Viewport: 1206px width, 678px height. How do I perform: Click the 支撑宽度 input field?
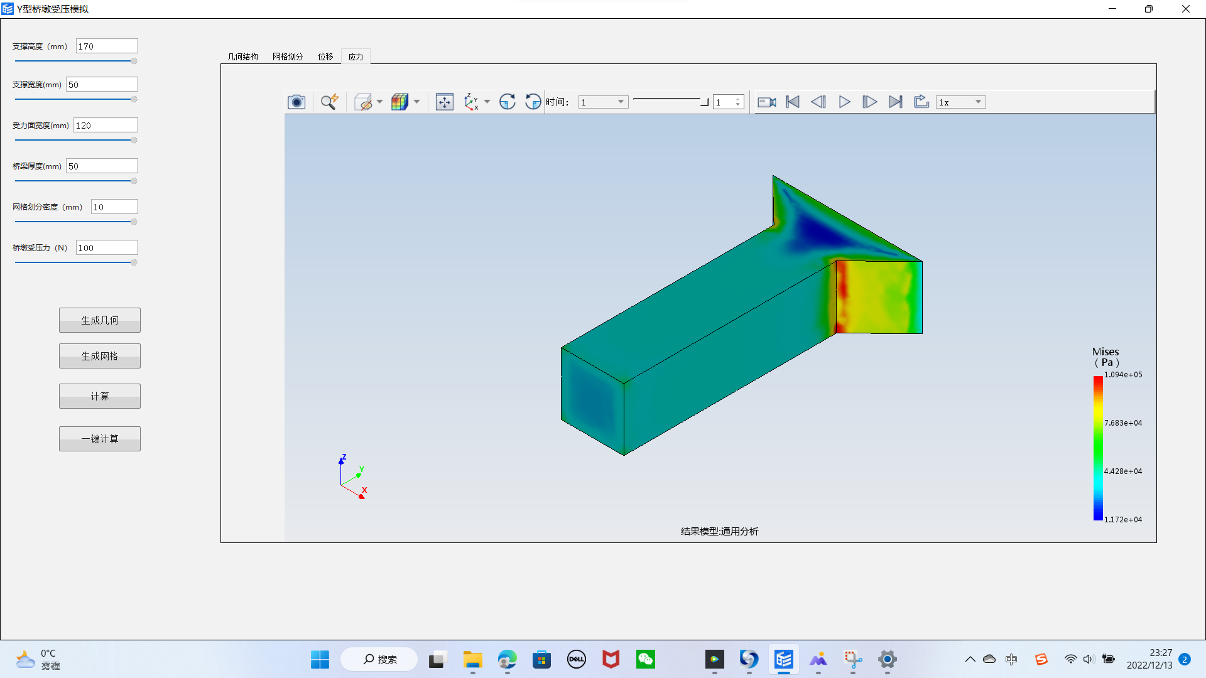pyautogui.click(x=102, y=84)
